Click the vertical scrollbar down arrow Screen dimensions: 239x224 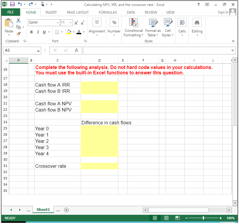tap(235, 203)
